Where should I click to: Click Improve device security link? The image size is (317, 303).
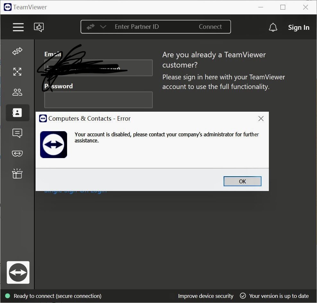point(206,296)
